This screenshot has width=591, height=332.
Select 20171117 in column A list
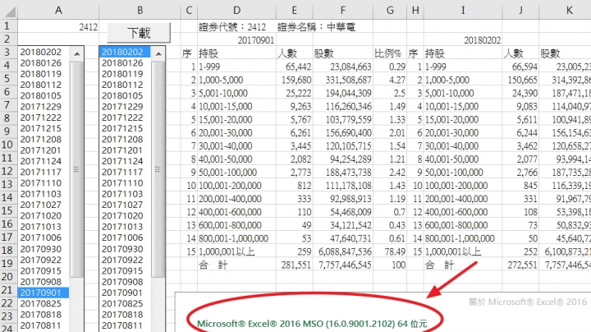(41, 172)
